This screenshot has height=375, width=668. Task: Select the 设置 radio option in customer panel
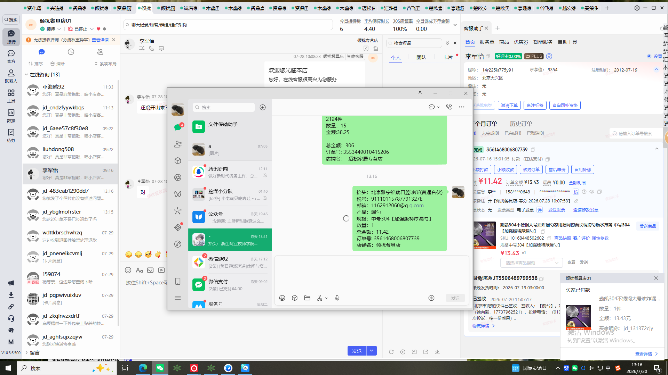pos(649,56)
